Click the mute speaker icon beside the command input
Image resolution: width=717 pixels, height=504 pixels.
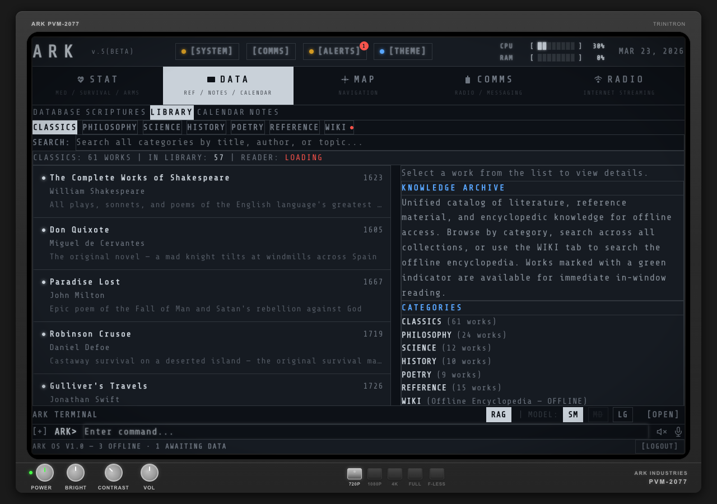(661, 432)
